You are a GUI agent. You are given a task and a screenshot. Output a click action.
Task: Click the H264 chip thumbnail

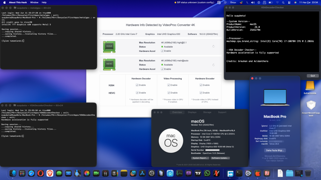pyautogui.click(x=109, y=47)
